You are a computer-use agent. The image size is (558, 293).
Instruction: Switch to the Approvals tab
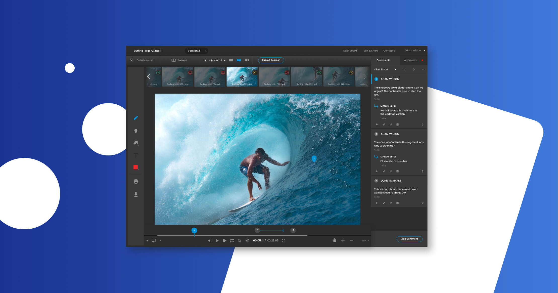point(410,60)
